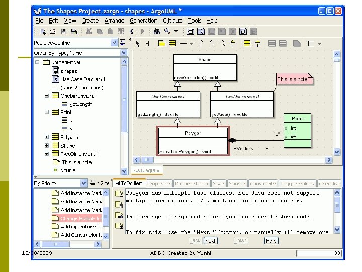Create a new Use Case diagram icon
This screenshot has width=362, height=272.
pyautogui.click(x=201, y=31)
